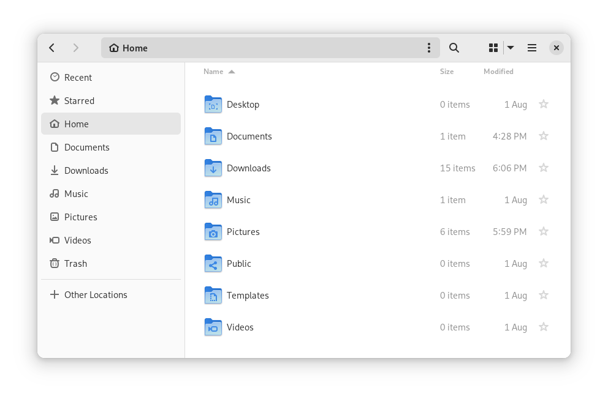Screen dimensions: 608x399
Task: Click the Music folder icon in list
Action: pos(213,200)
